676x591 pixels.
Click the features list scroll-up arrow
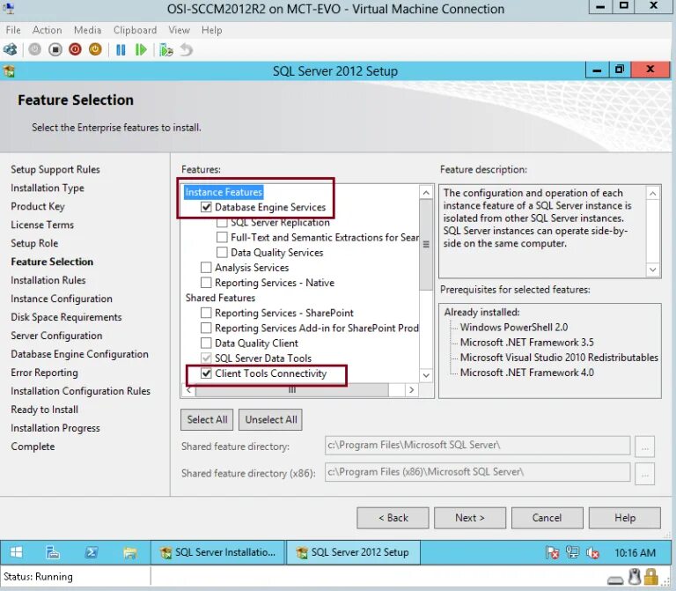426,192
